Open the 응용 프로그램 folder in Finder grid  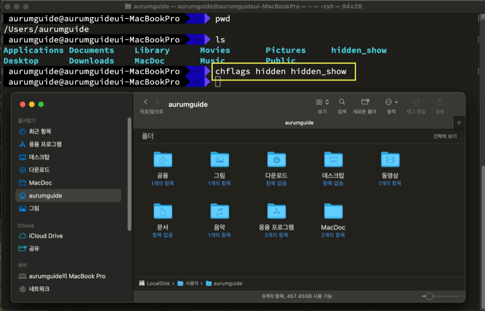click(x=276, y=212)
